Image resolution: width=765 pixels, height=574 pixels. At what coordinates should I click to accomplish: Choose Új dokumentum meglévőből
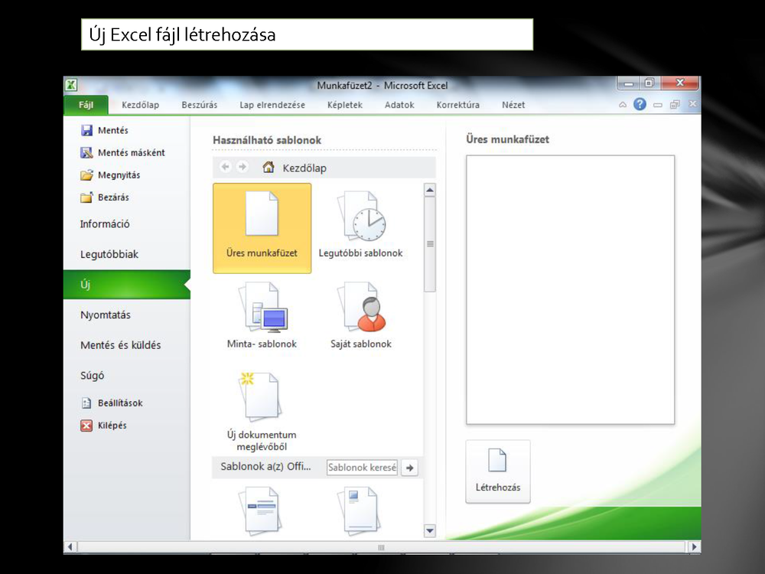(262, 412)
